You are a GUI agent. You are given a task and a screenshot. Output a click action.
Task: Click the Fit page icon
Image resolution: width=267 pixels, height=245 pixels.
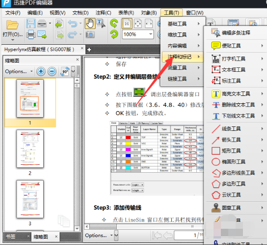tap(138, 24)
